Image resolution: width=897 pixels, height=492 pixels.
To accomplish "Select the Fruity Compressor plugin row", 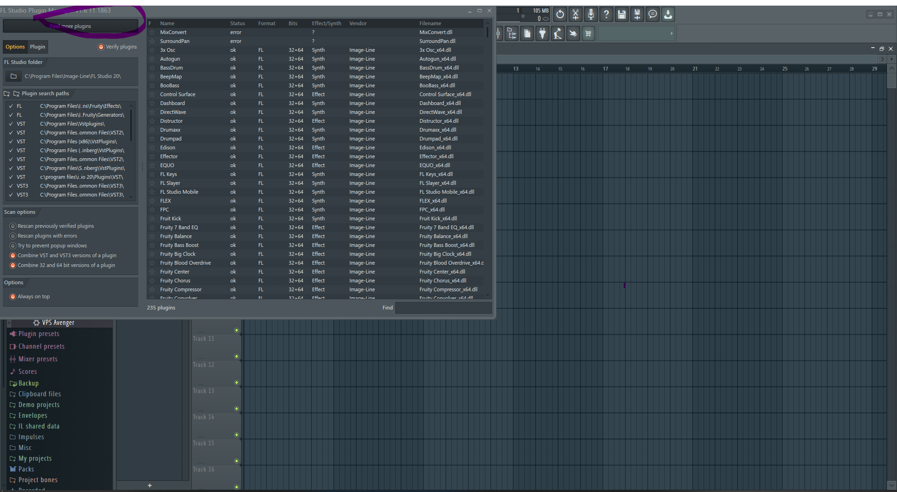I will pos(315,289).
